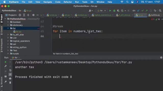Switch to the logical_operators.py editor tab
Viewport: 163px width, 91px height.
click(x=103, y=15)
